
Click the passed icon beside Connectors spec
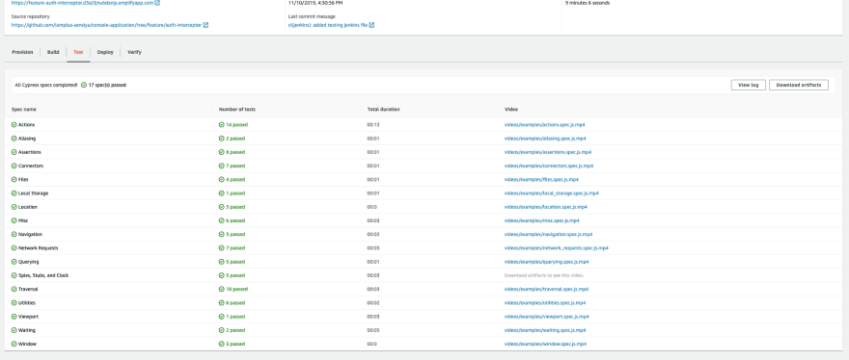(14, 166)
